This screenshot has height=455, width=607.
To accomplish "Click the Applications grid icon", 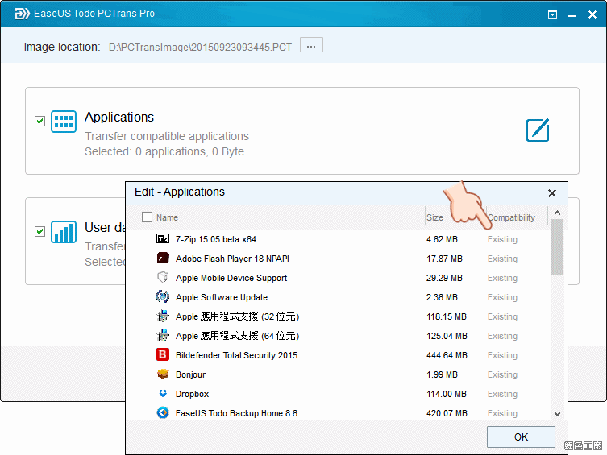I will 64,122.
